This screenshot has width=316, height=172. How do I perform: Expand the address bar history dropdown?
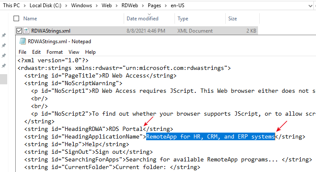[310, 6]
